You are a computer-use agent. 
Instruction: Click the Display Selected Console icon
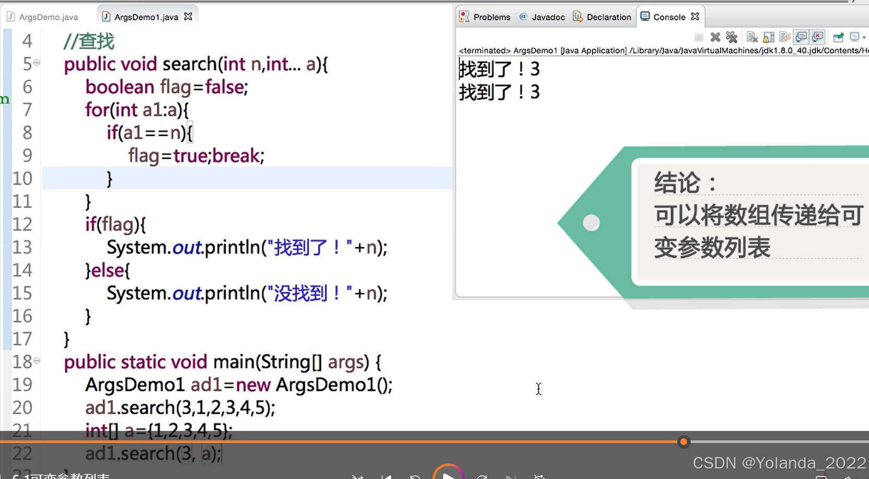tap(855, 37)
